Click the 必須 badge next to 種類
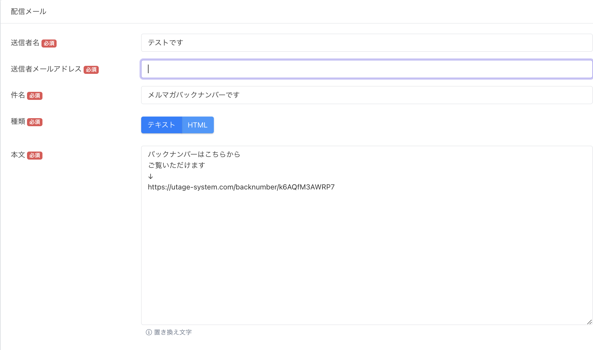 [34, 122]
